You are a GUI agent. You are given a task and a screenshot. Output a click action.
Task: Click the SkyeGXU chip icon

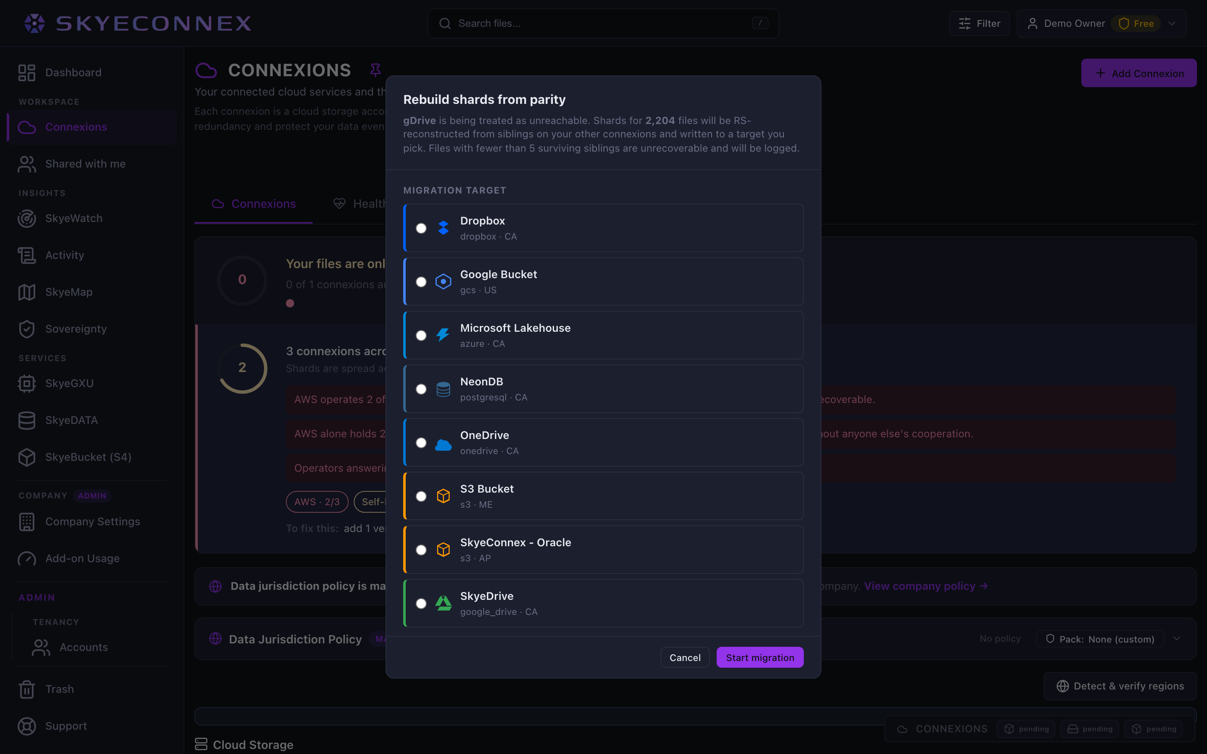click(x=27, y=383)
